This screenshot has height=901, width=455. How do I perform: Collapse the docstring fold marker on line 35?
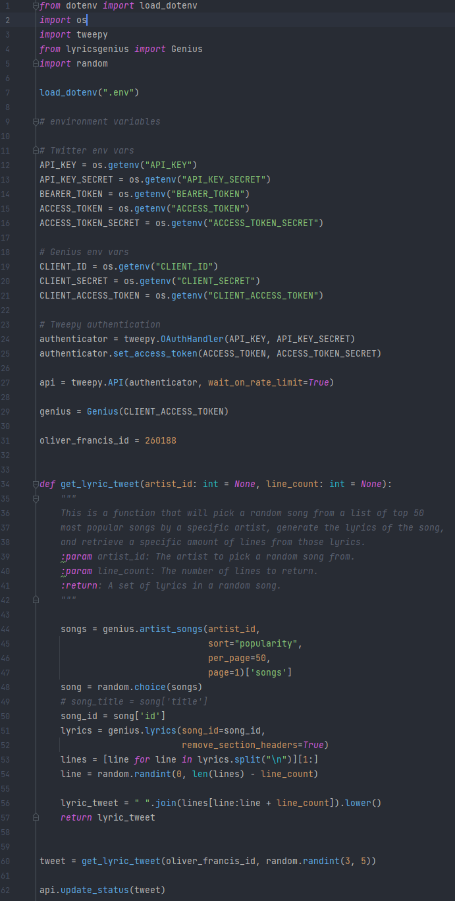pyautogui.click(x=36, y=499)
